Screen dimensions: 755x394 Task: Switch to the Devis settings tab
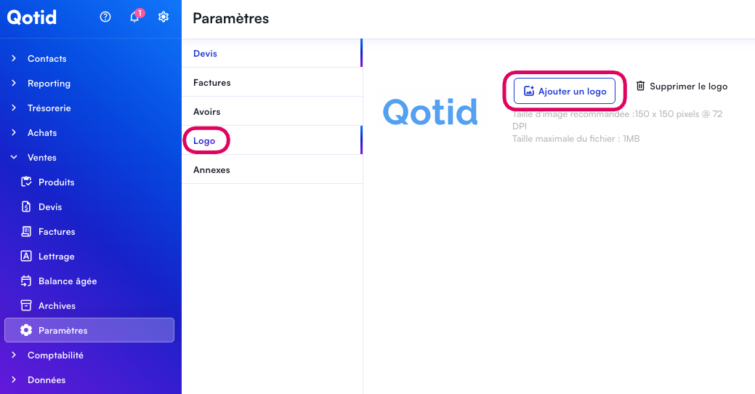tap(205, 54)
